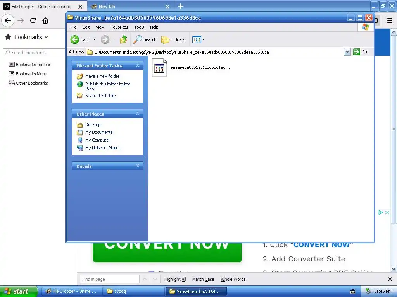Click the page scrollbar up arrow
Viewport: 397px width, 297px height.
point(394,32)
